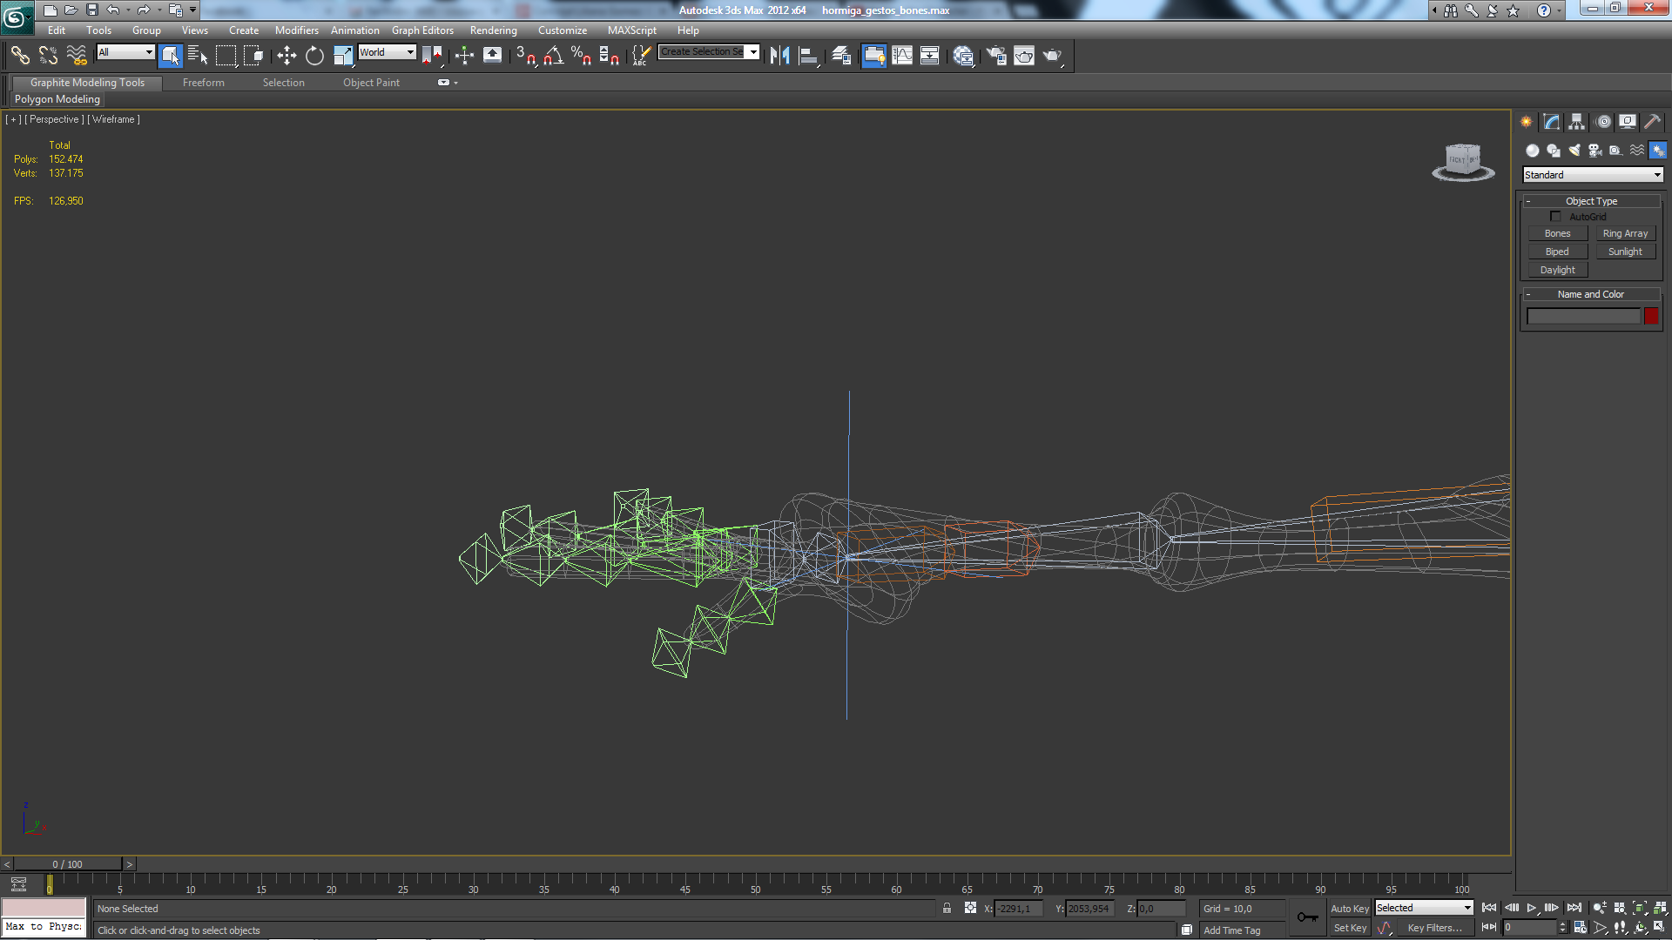Show the Lights category in Create panel
The width and height of the screenshot is (1672, 940).
point(1574,151)
